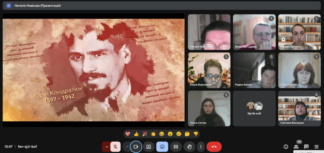Image resolution: width=324 pixels, height=153 pixels.
Task: Send the thinking face reaction
Action: coord(187,134)
